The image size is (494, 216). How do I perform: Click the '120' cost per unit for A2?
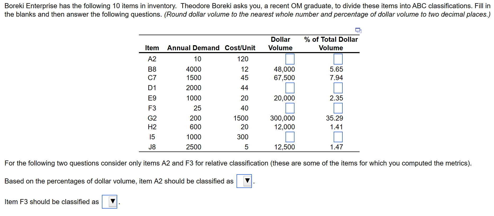(243, 59)
